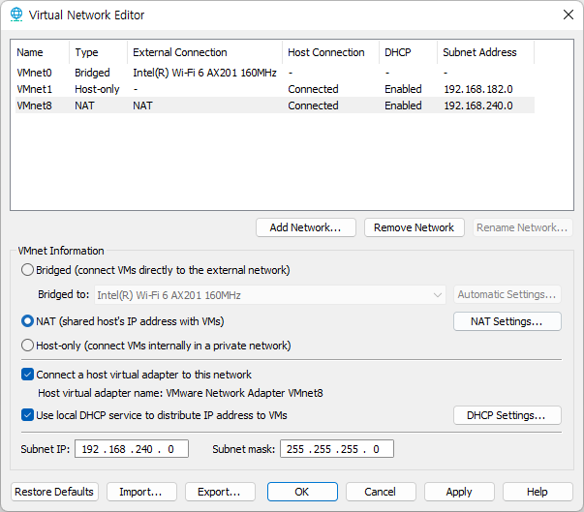Select the VMnet1 Host-only network row
The width and height of the screenshot is (584, 512).
click(x=275, y=89)
